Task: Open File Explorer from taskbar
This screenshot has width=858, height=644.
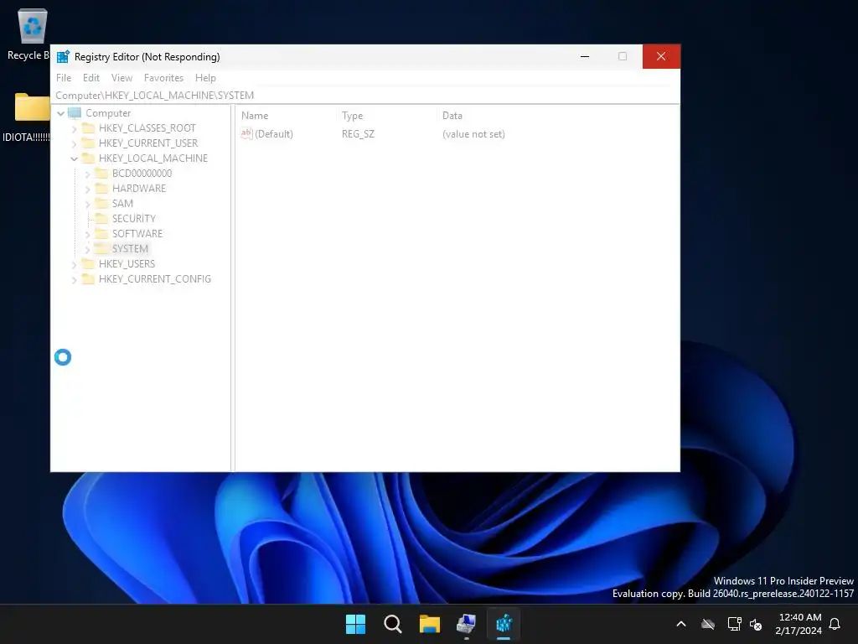Action: [x=430, y=624]
